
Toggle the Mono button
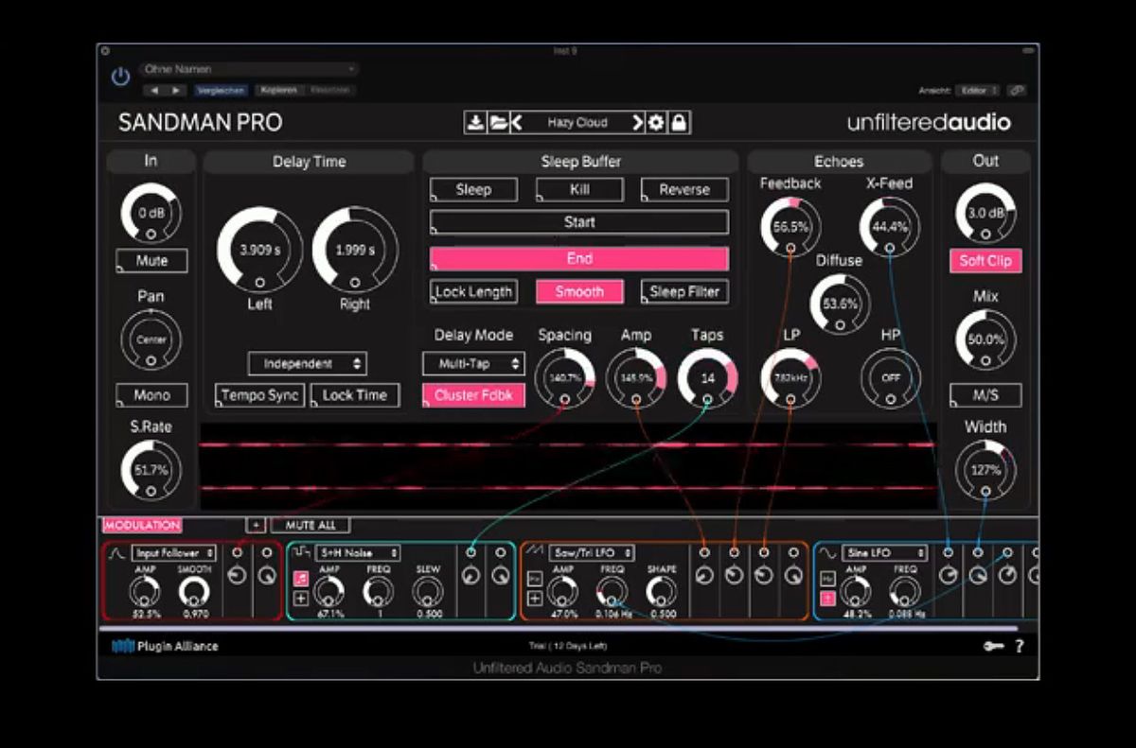[151, 395]
